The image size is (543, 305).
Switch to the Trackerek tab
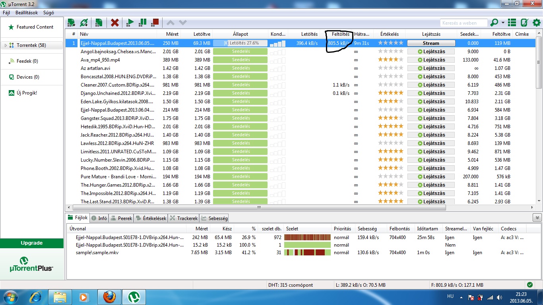pos(184,218)
